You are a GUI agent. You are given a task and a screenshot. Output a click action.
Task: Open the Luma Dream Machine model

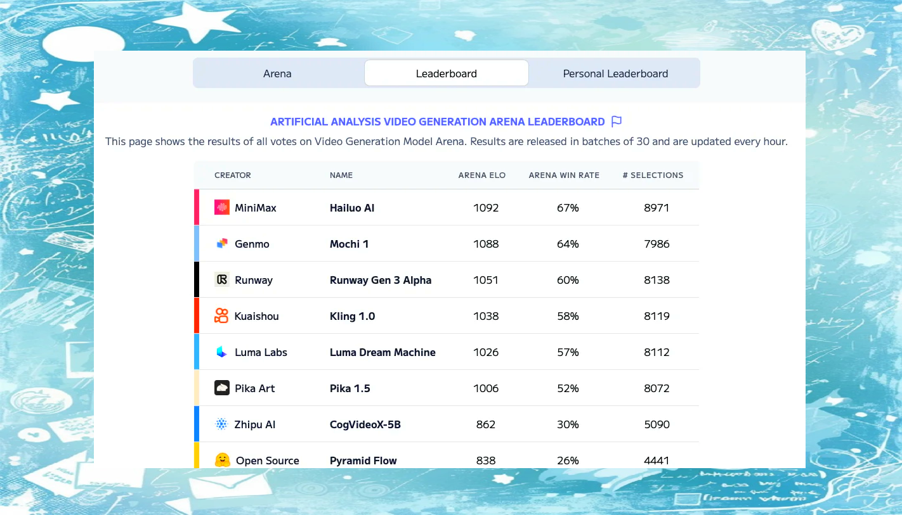(382, 352)
